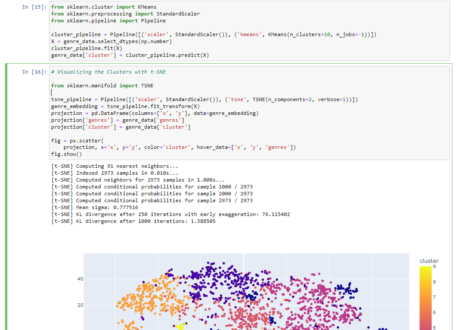Click the 'X = genre_data.select_dtypes' line
The image size is (458, 330).
tap(112, 42)
